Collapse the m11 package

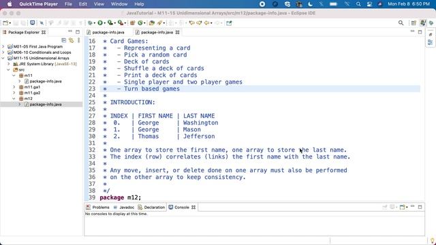tap(14, 76)
